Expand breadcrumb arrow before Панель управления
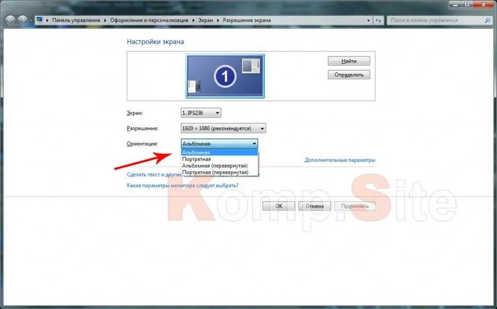The height and width of the screenshot is (309, 497). [x=47, y=20]
